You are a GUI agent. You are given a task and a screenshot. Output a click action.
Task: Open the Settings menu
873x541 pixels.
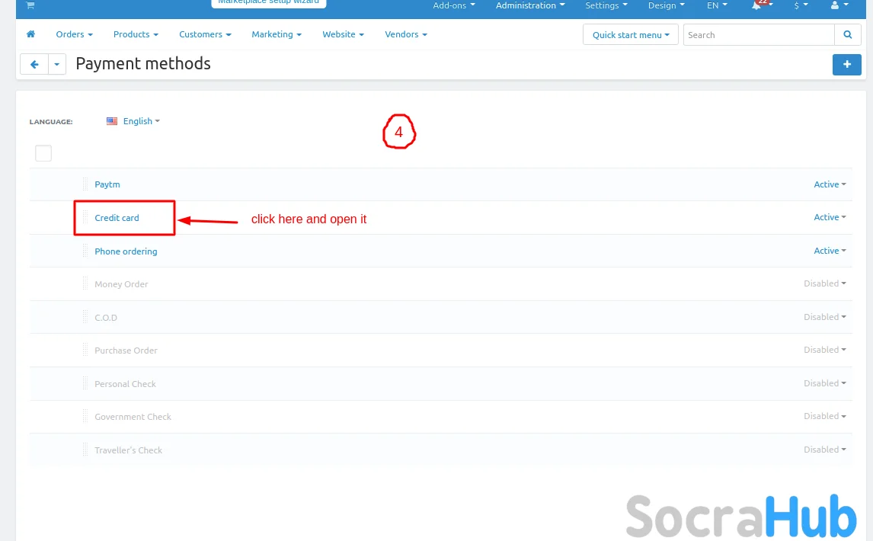(606, 5)
